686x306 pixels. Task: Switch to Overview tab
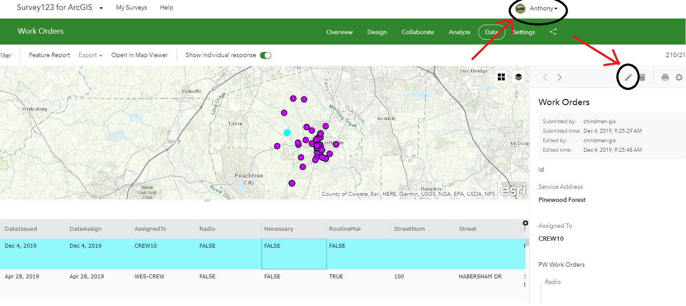point(340,32)
